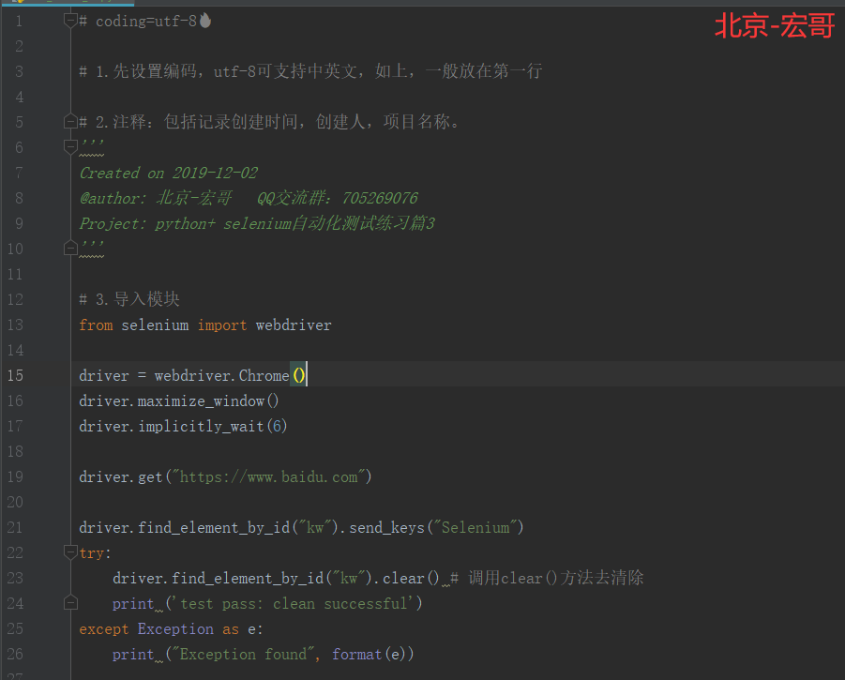845x680 pixels.
Task: Click line number 13 in the gutter
Action: (16, 325)
